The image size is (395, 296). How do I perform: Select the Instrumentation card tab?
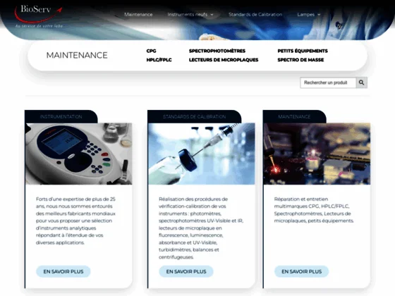point(61,116)
